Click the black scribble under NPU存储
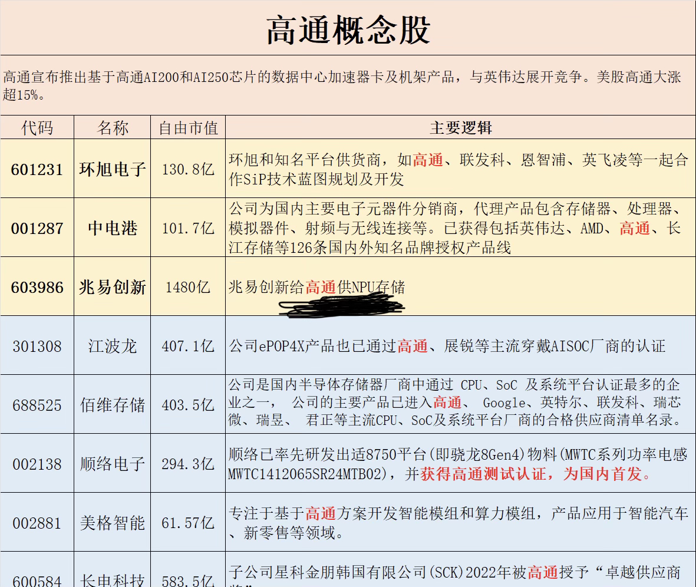This screenshot has height=587, width=696. [342, 306]
